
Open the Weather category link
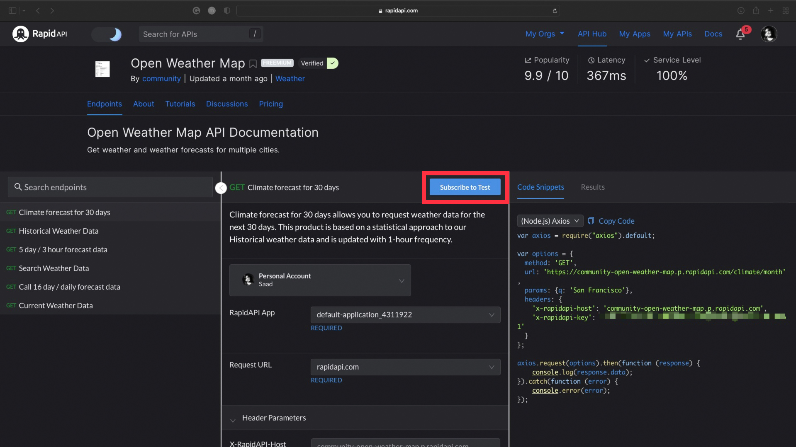290,79
